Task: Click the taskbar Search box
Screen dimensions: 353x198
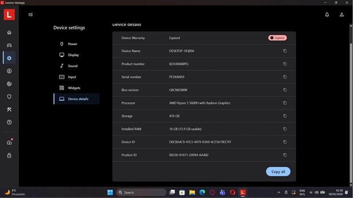Action: pyautogui.click(x=141, y=192)
